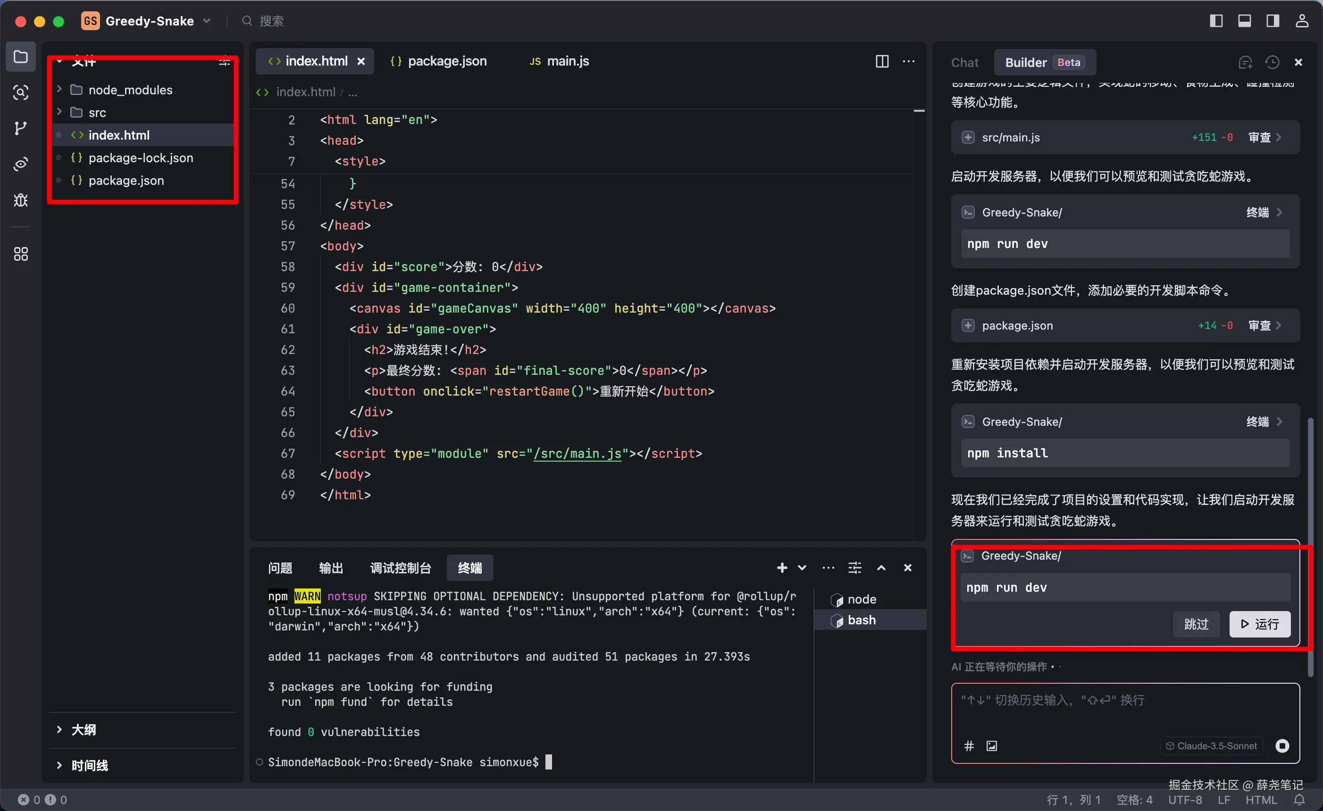Switch to the package.json editor tab
1323x811 pixels.
pos(447,61)
